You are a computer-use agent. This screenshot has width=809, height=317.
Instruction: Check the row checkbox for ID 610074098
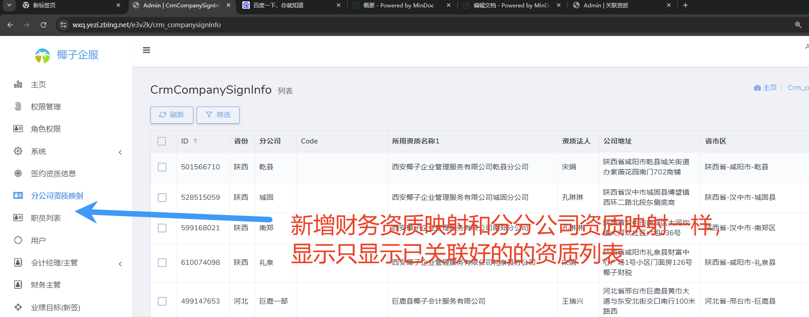(x=162, y=263)
